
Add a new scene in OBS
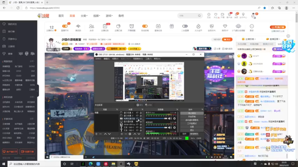click(x=96, y=134)
